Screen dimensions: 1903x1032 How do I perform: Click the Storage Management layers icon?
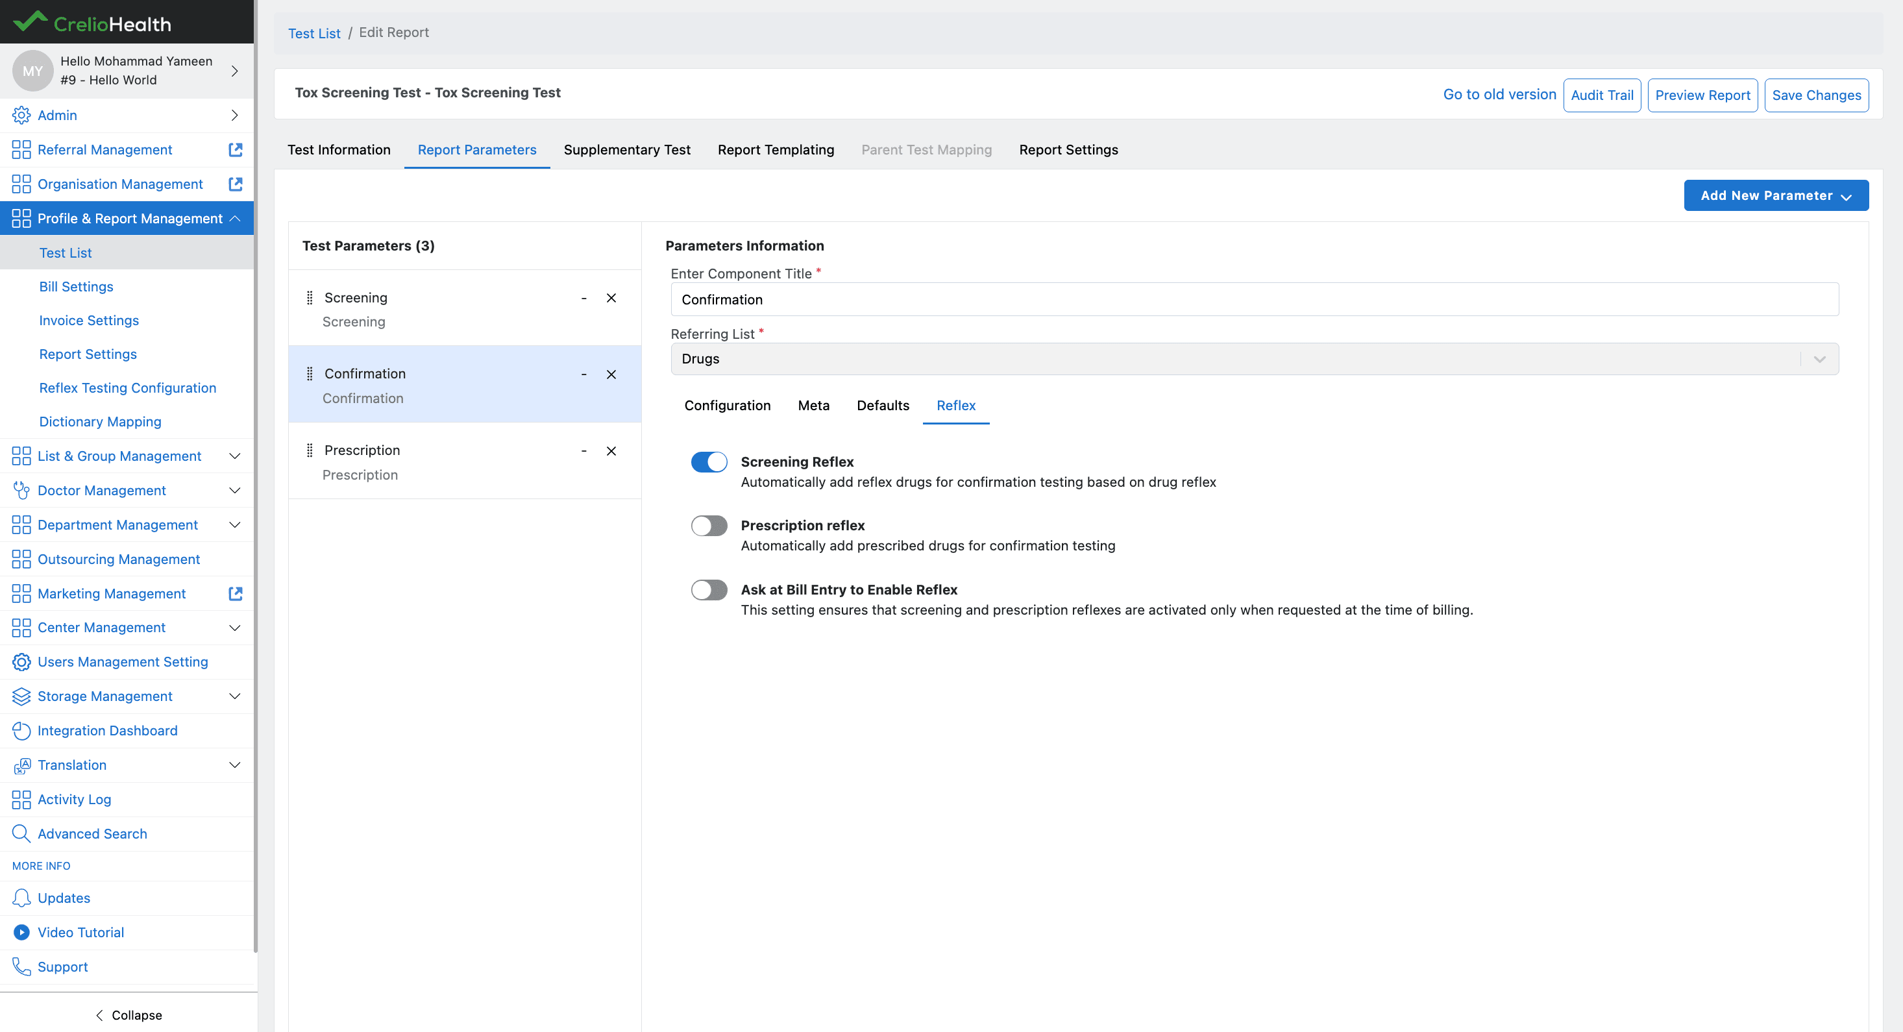coord(21,696)
